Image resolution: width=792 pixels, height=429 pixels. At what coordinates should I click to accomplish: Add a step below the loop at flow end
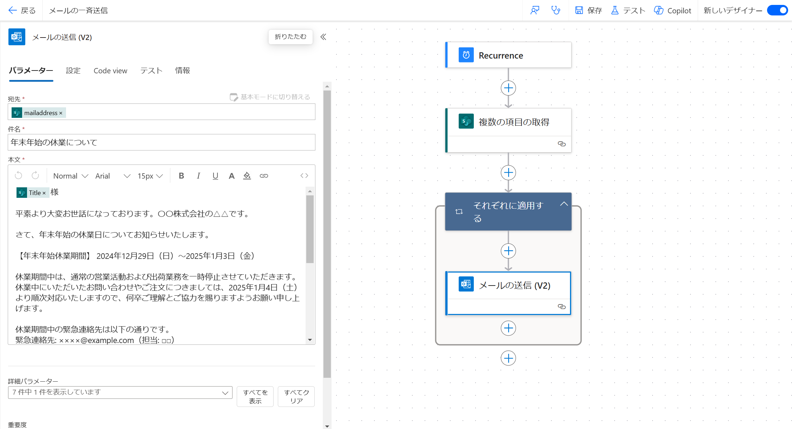(508, 358)
